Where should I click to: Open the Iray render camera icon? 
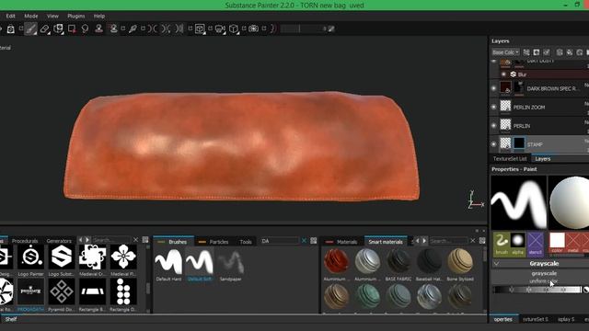[x=254, y=29]
